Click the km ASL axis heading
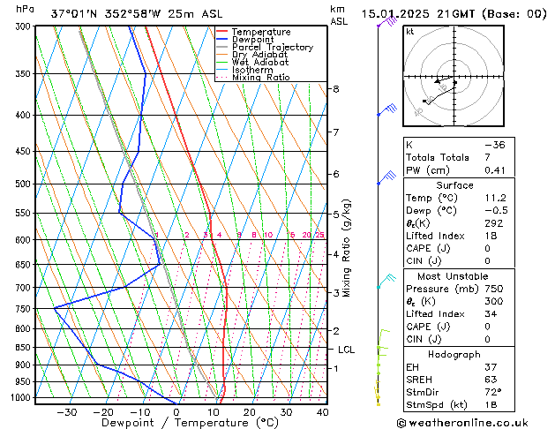This screenshot has width=555, height=429. click(x=339, y=15)
